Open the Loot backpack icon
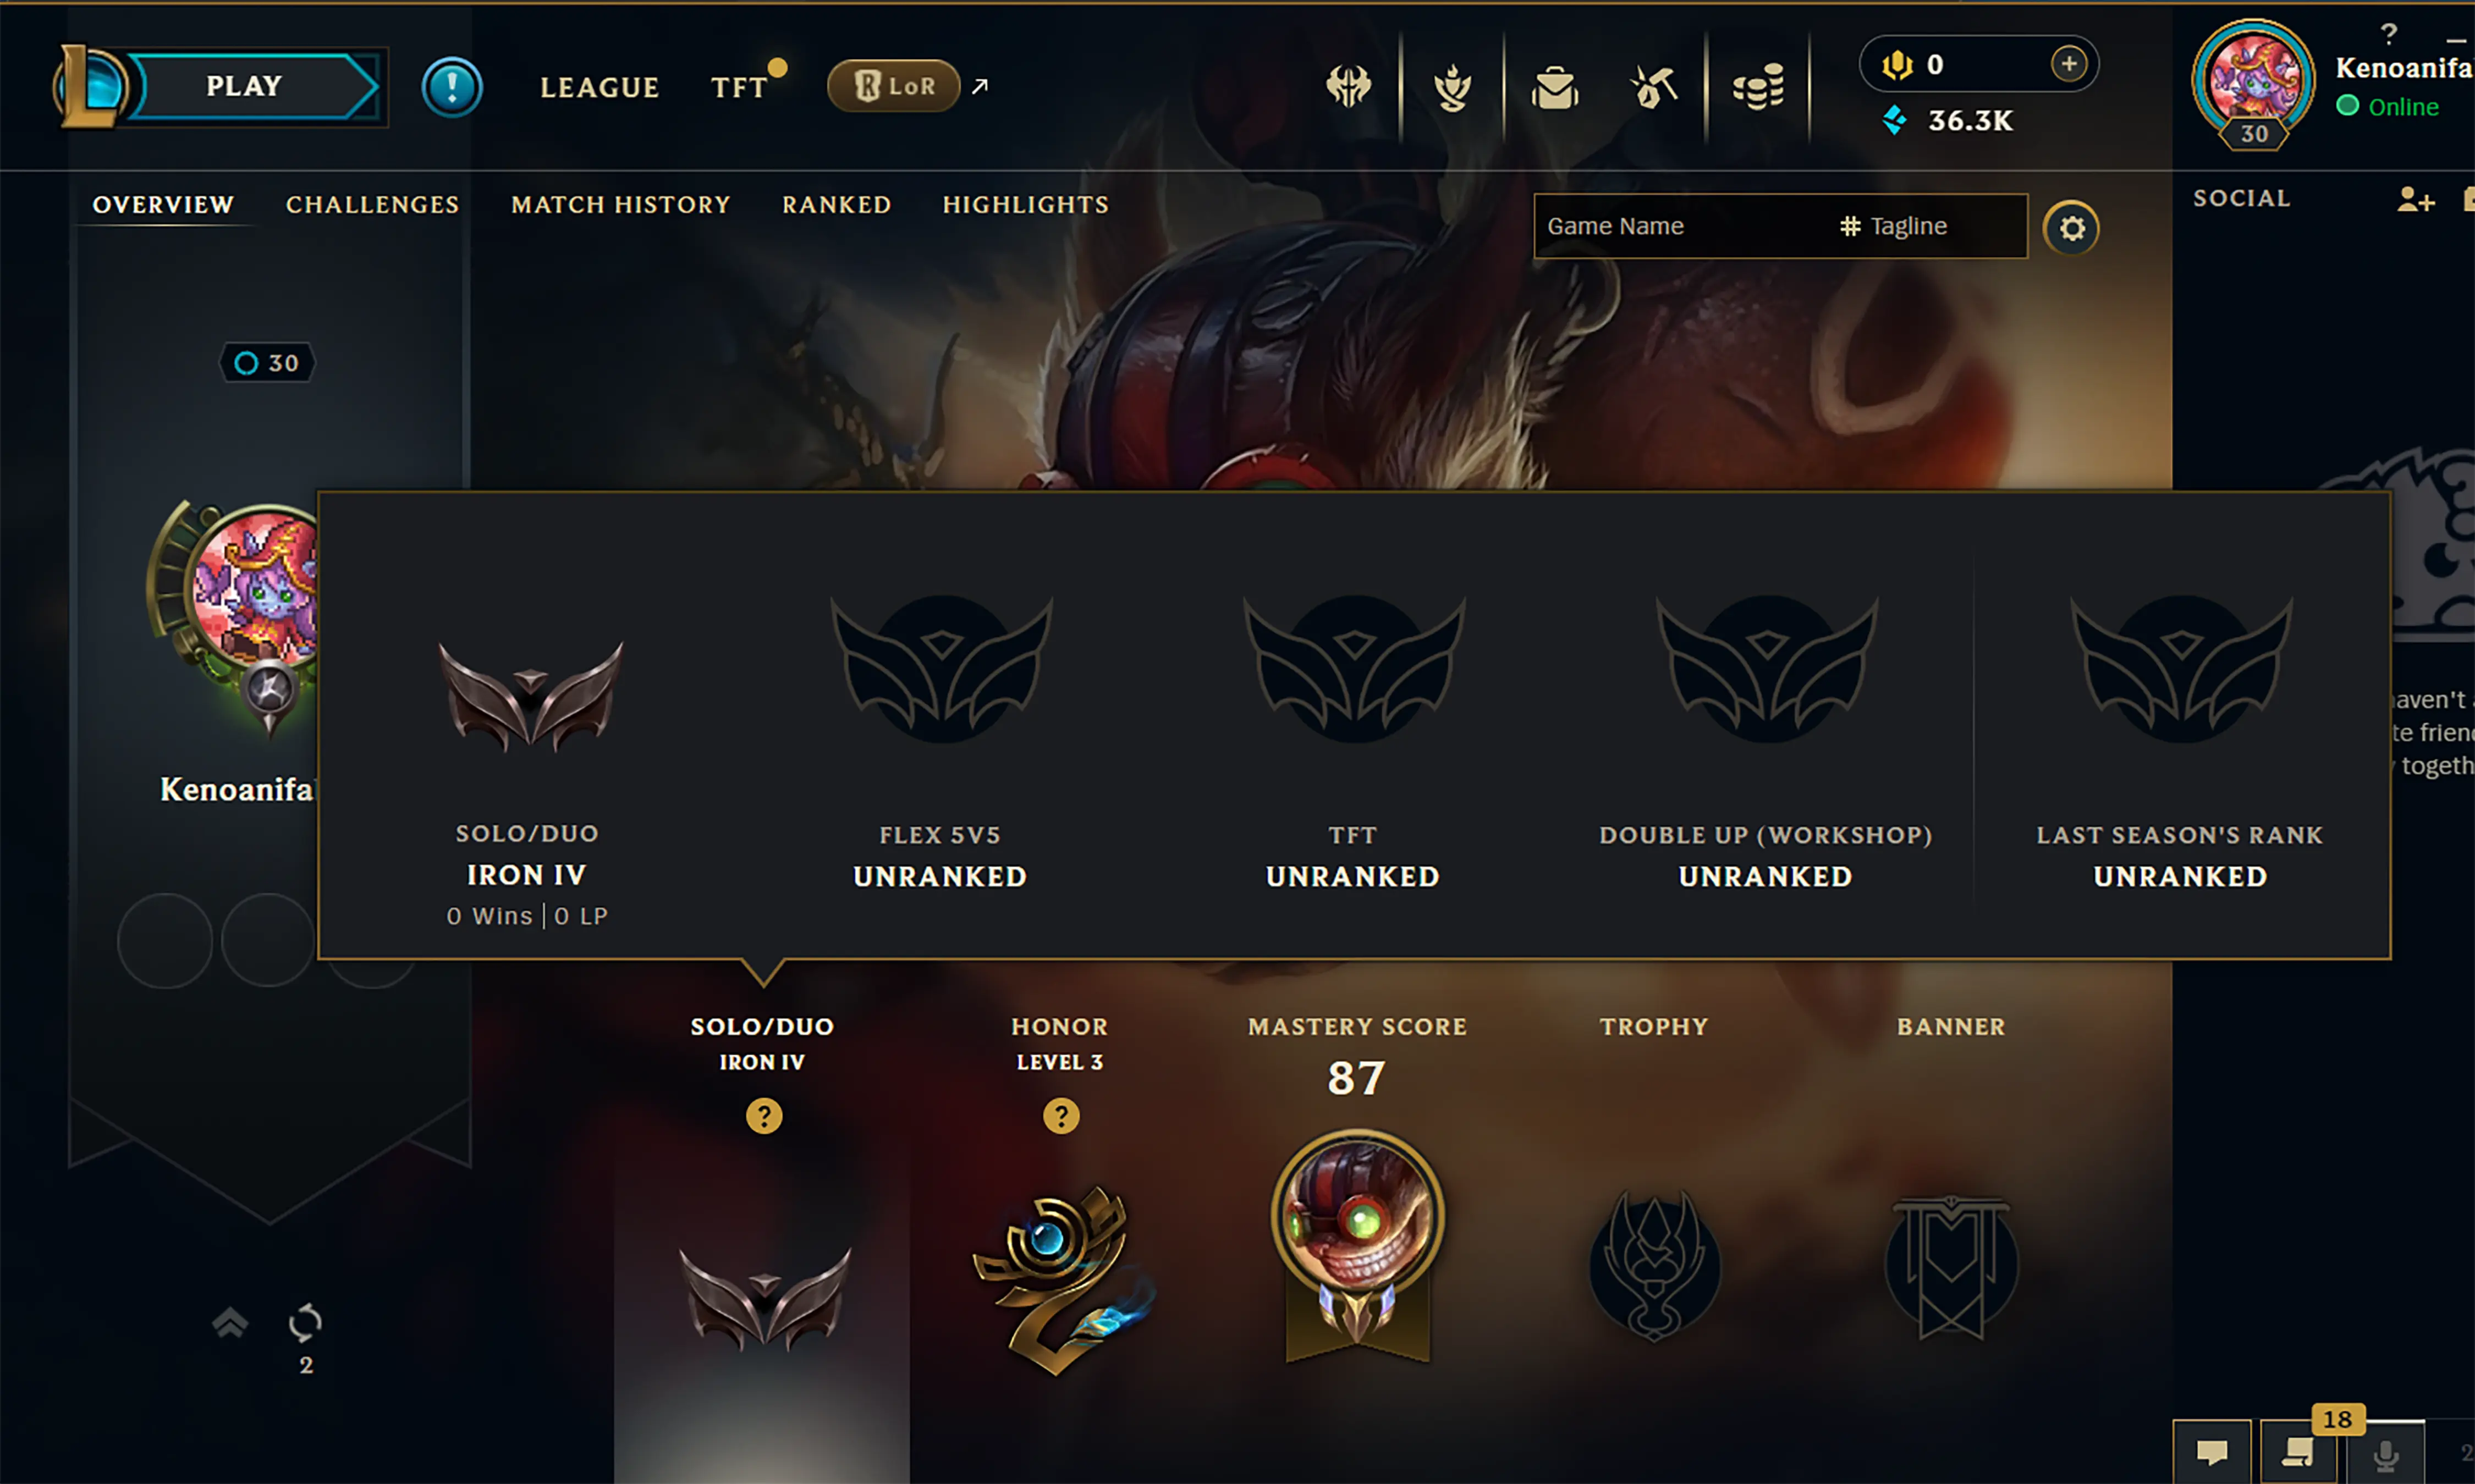Image resolution: width=2475 pixels, height=1484 pixels. 1555,88
